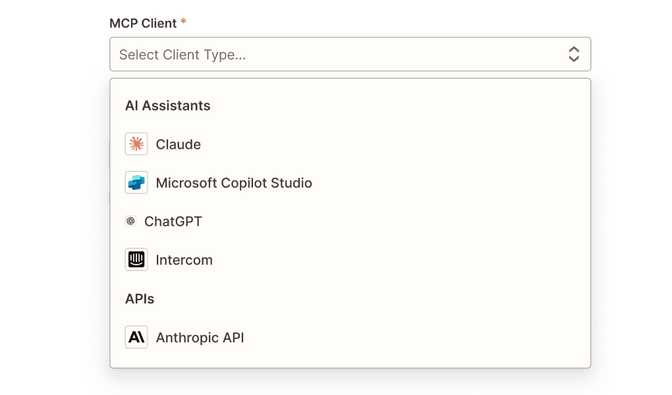Click the Intercom logo icon
This screenshot has height=395, width=672.
[136, 260]
